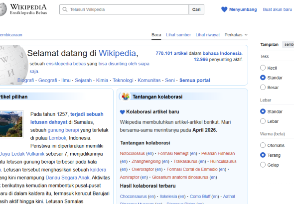The image size is (294, 204).
Task: Open the Notocolossus red link
Action: [133, 153]
